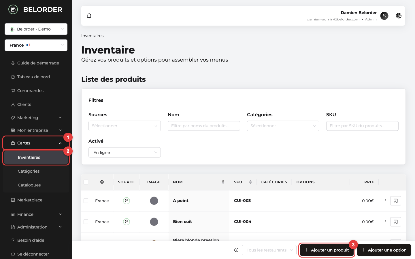Open the user avatar profile icon

coord(384,16)
